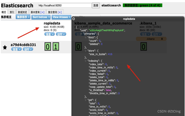185x116 pixels.
Task: Open the Sort Indices dropdown
Action: tap(41, 17)
